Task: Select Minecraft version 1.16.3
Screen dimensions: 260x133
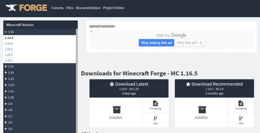Action: [x=9, y=49]
